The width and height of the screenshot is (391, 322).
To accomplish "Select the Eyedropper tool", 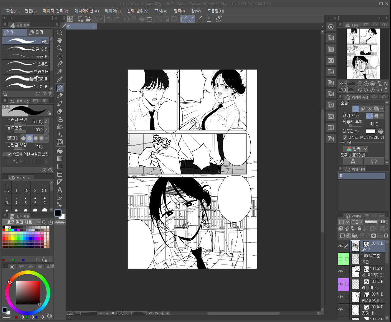I will [60, 79].
